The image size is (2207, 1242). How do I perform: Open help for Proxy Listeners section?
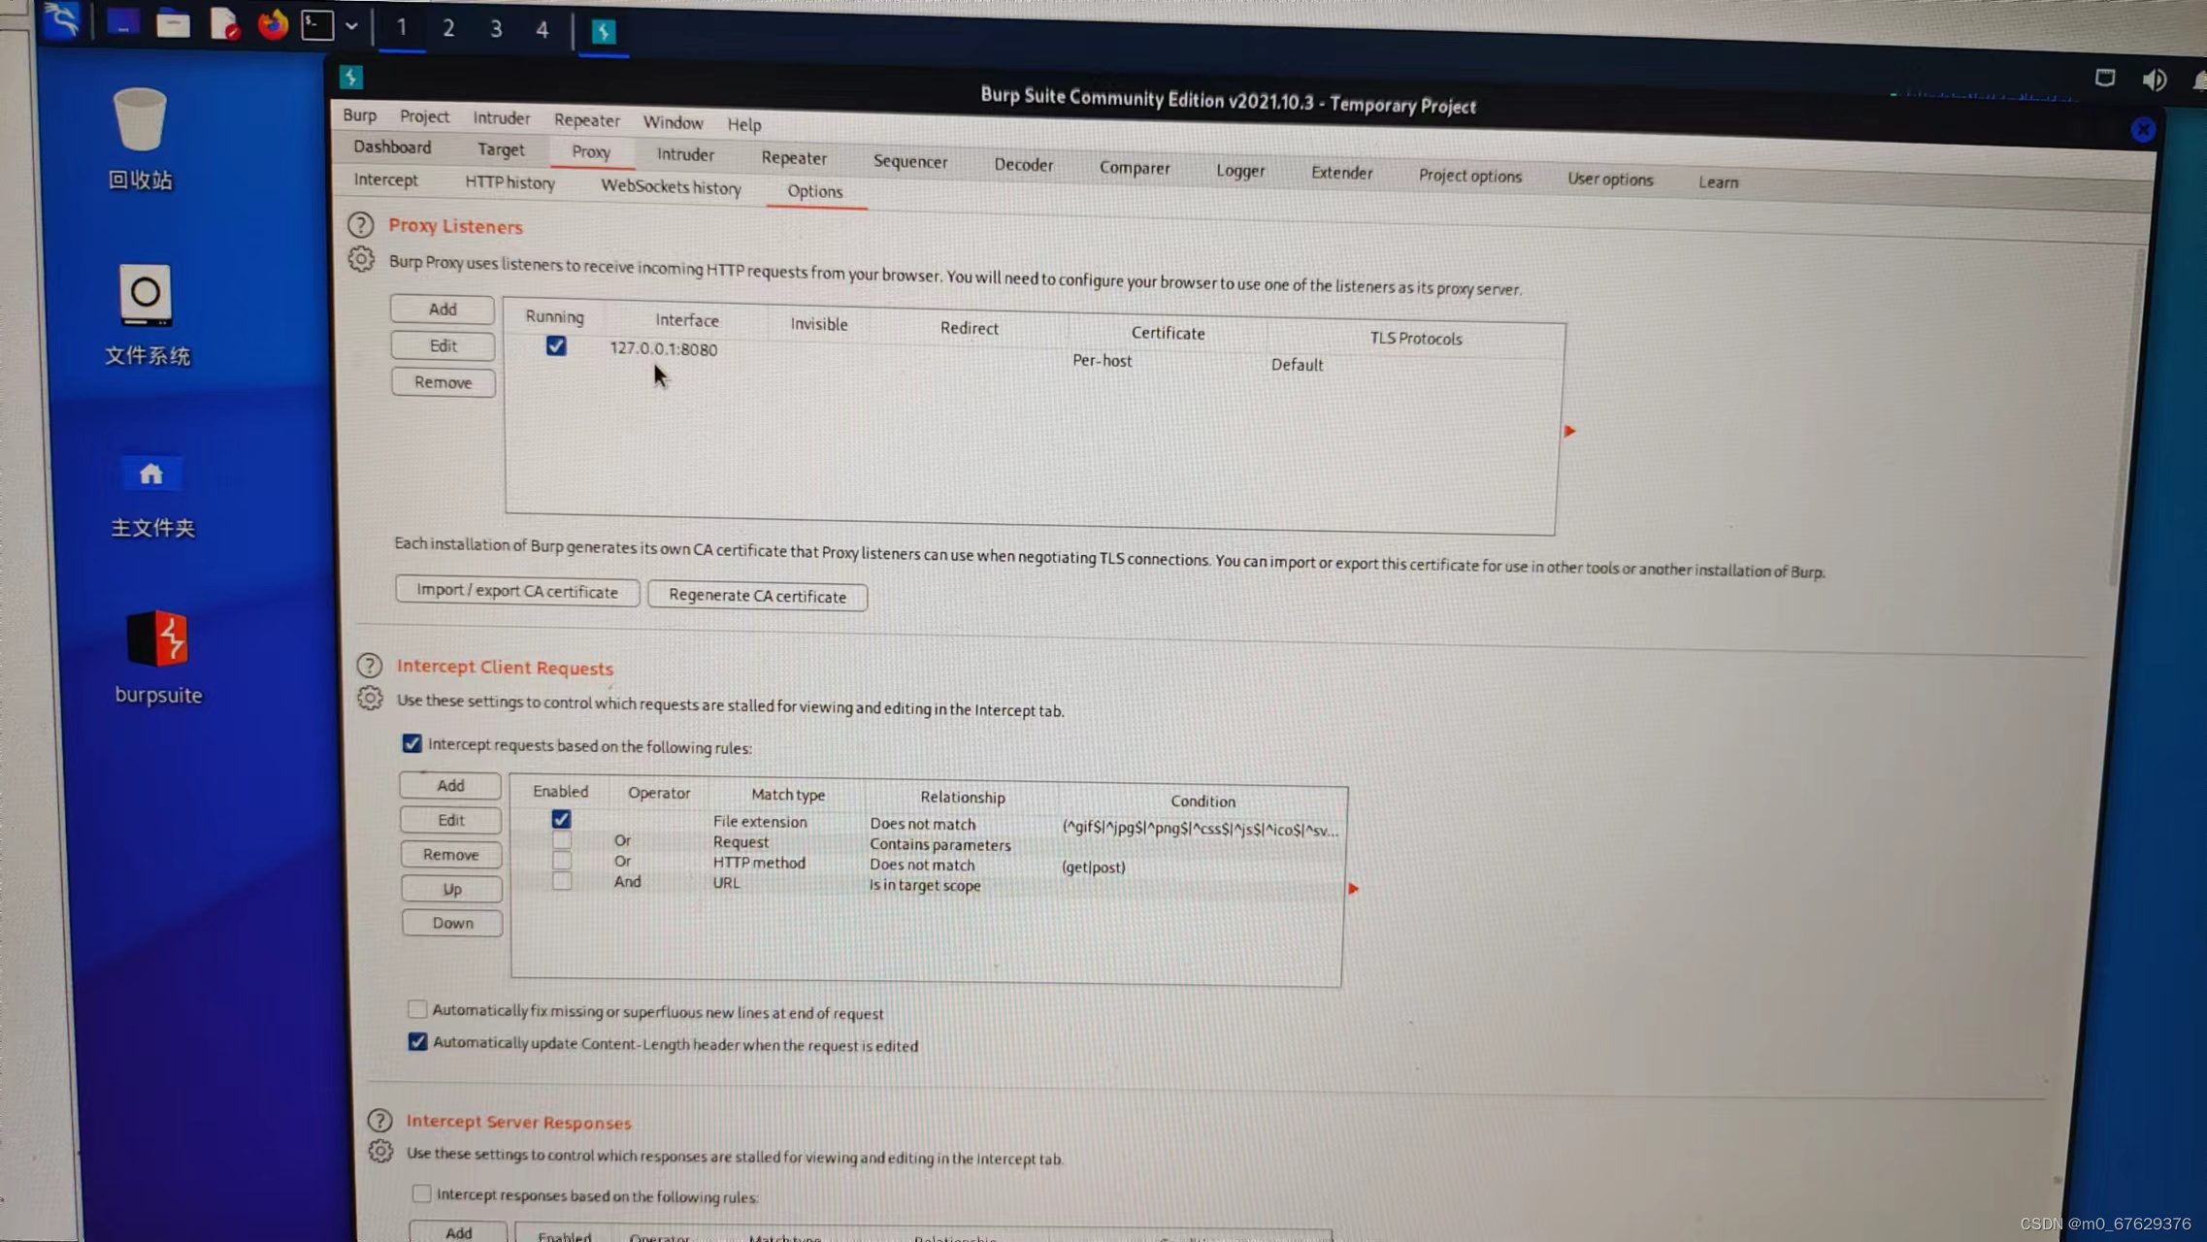coord(360,225)
